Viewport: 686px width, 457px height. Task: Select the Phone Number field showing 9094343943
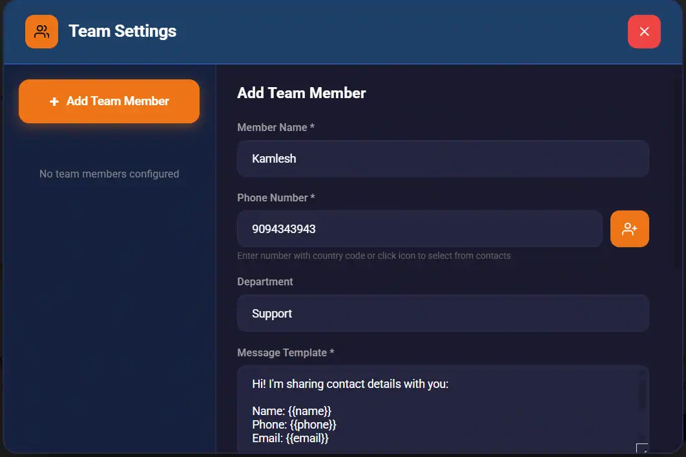(x=420, y=228)
